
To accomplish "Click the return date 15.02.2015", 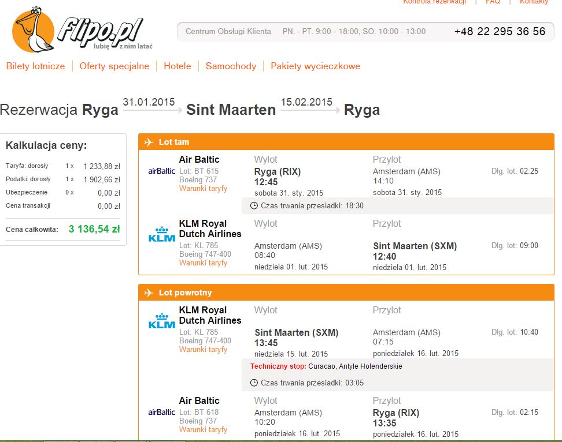I will (x=306, y=102).
